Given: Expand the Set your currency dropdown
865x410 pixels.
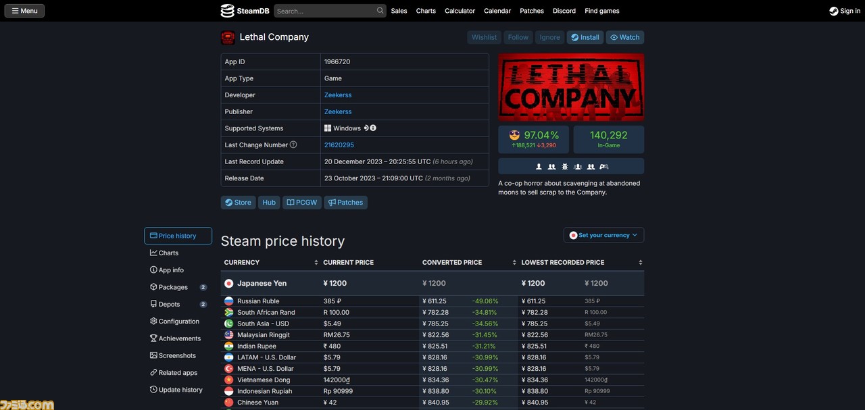Looking at the screenshot, I should (x=603, y=235).
